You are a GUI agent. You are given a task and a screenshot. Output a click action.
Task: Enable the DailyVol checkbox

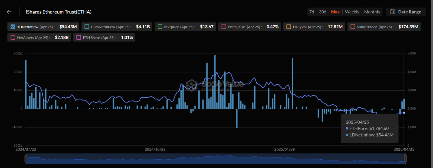(289, 27)
